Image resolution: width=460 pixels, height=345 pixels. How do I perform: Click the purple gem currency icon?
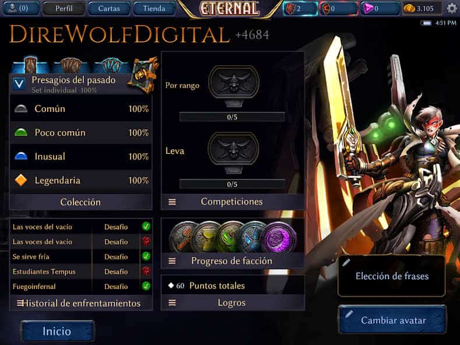pos(367,9)
